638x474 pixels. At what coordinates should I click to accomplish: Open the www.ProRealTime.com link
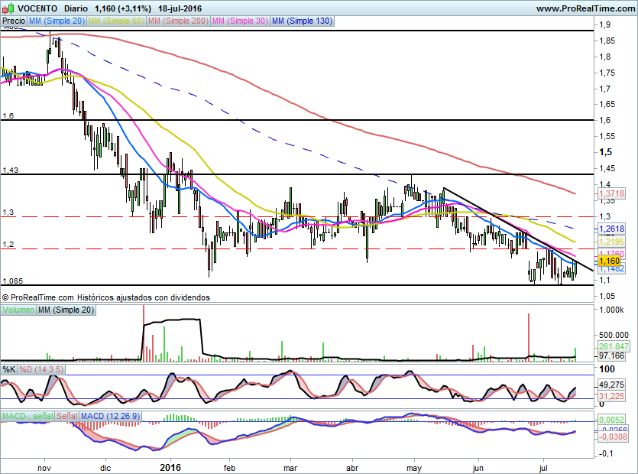[585, 8]
